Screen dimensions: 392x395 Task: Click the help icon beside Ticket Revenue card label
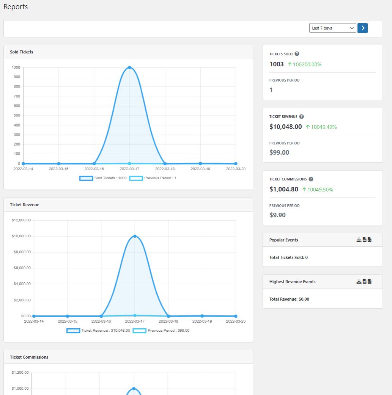tap(301, 116)
